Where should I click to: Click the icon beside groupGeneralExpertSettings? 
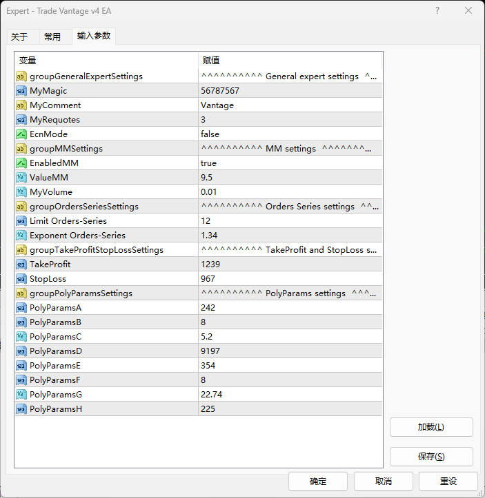click(x=21, y=76)
